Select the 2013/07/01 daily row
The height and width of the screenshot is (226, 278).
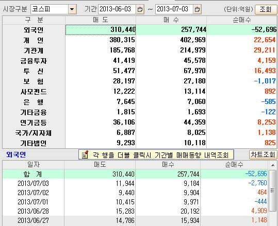(135, 202)
